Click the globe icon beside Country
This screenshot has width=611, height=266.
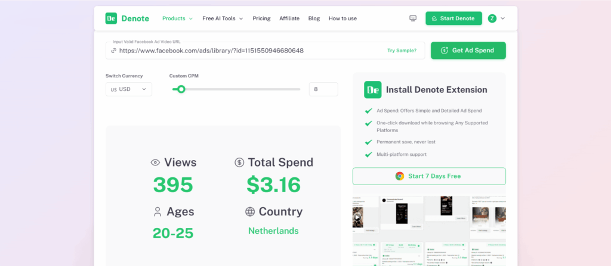(x=250, y=212)
